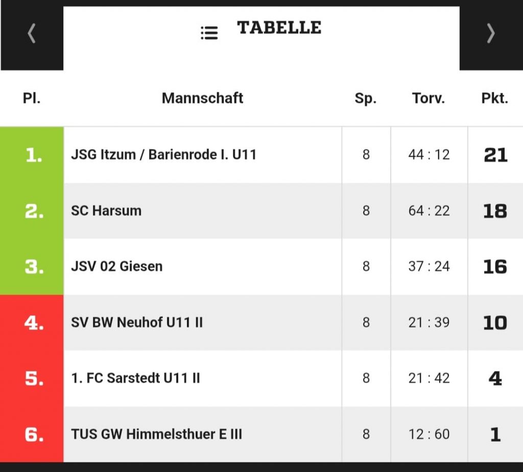The height and width of the screenshot is (472, 523).
Task: Click goal difference 64 : 22 cell
Action: [429, 211]
